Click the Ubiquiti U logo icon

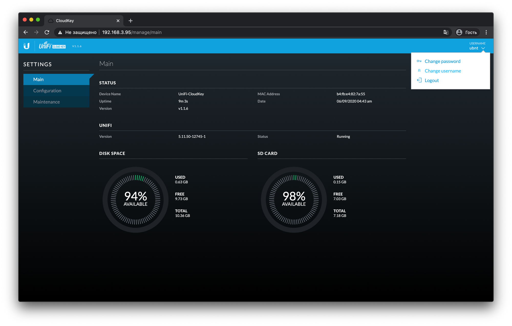pyautogui.click(x=27, y=46)
